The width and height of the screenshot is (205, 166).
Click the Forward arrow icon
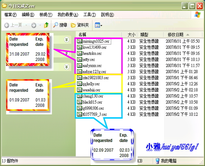click(33, 25)
